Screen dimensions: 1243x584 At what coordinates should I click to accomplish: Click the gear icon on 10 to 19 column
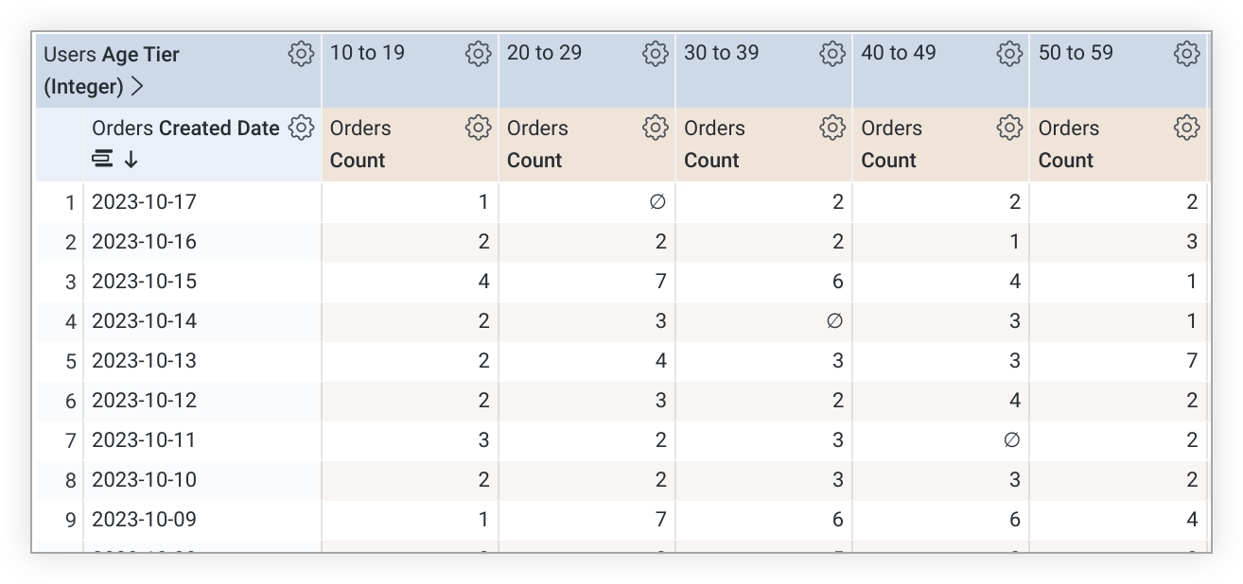(478, 54)
